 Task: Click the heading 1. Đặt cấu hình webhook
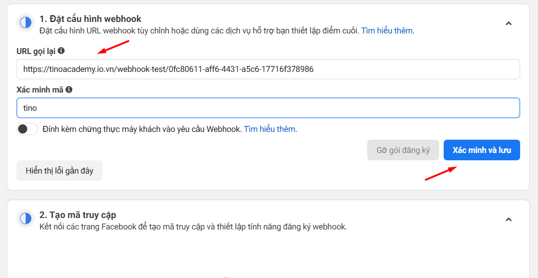[x=90, y=18]
